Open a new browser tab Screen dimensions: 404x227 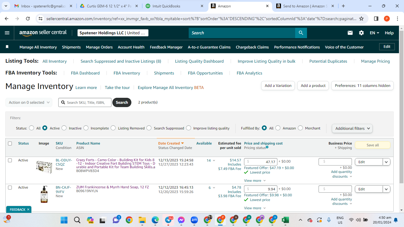pos(343,6)
